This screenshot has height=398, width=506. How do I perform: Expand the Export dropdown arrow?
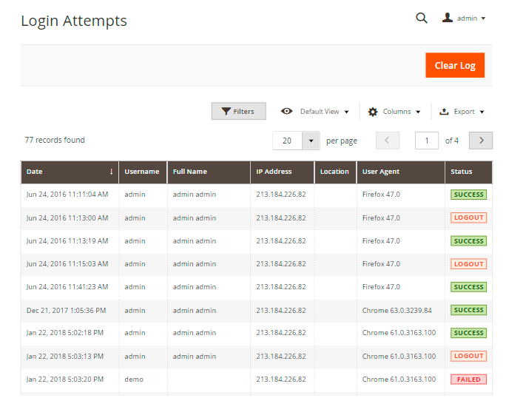click(482, 112)
